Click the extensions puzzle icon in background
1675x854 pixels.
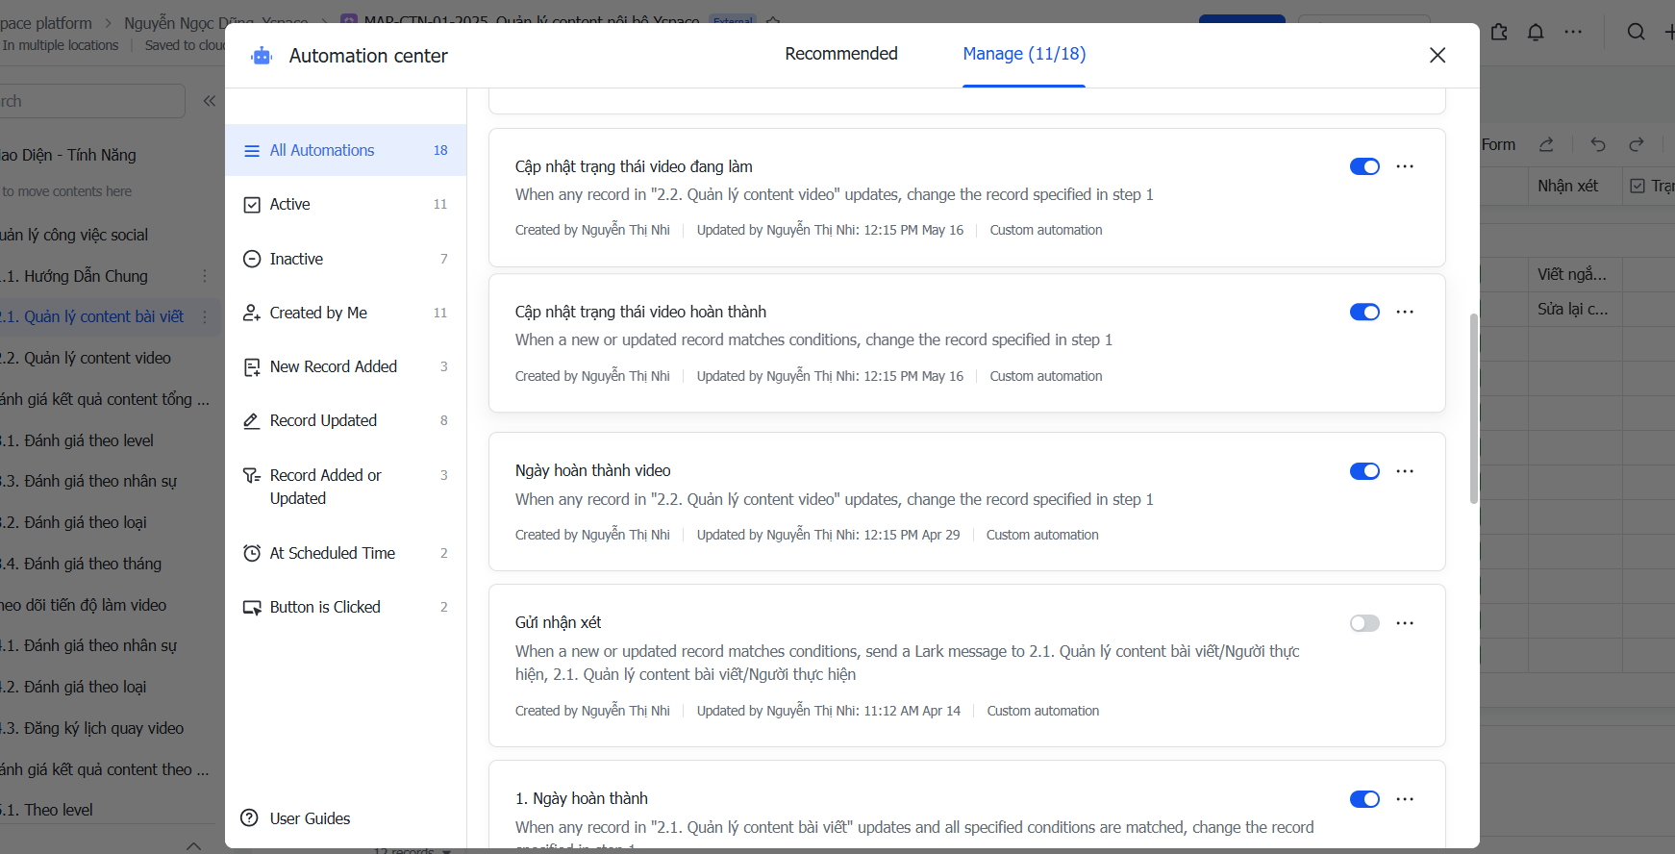pos(1499,32)
